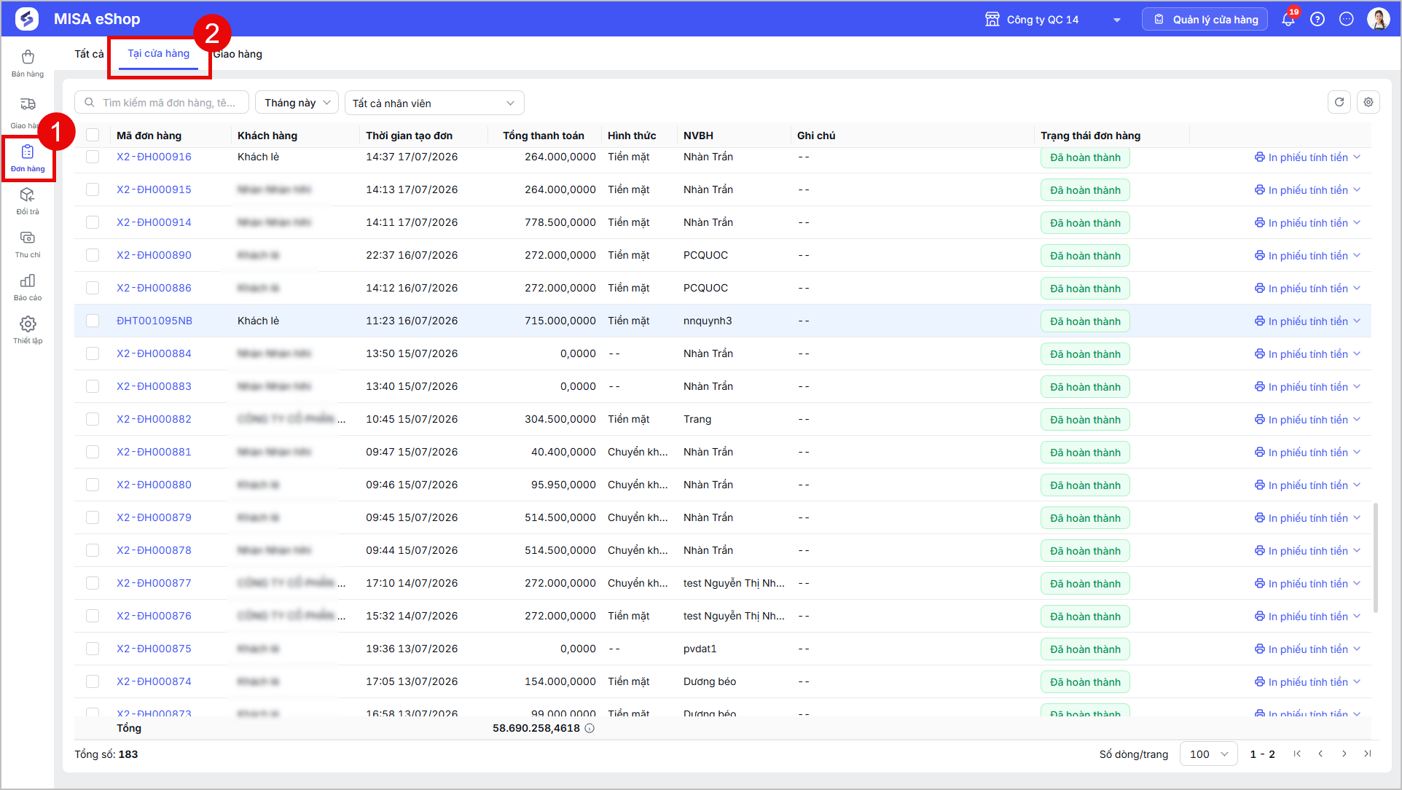Open order link X2-ĐH000890
Viewport: 1402px width, 790px height.
[154, 255]
